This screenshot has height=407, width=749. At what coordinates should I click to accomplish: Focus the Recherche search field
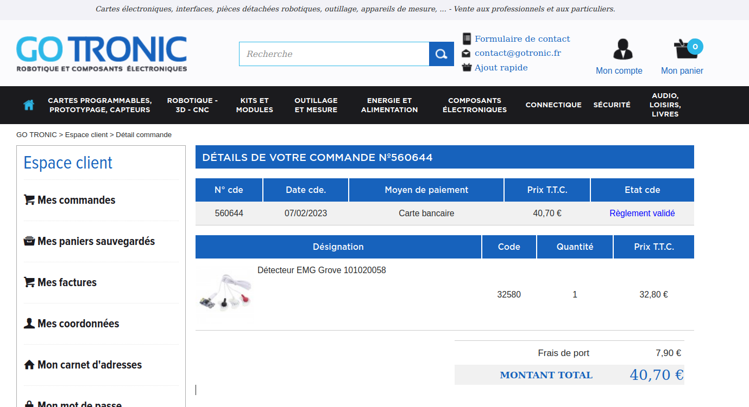click(x=333, y=54)
